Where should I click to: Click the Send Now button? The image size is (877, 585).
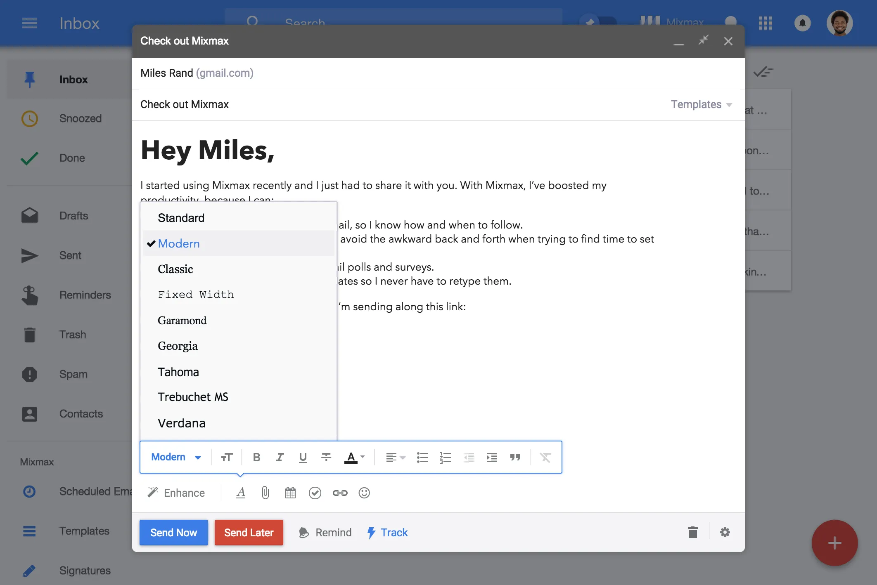(x=174, y=533)
